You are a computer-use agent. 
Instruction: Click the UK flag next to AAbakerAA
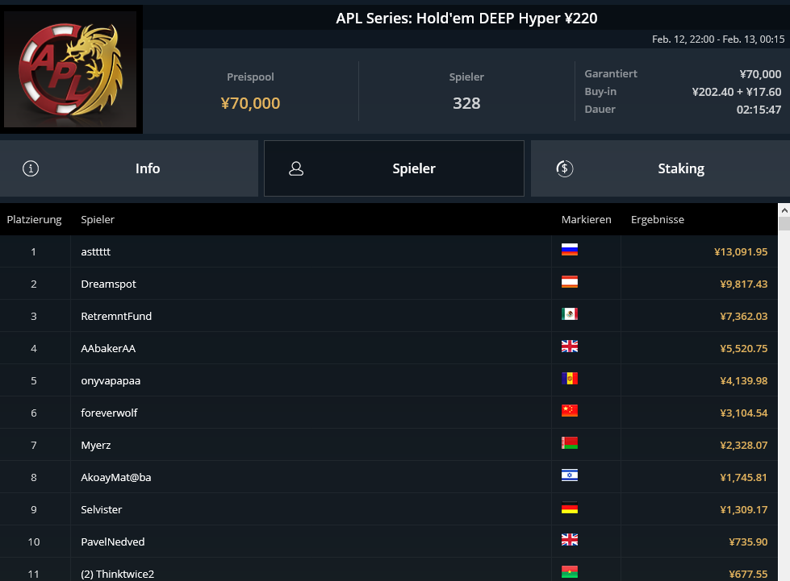tap(570, 346)
